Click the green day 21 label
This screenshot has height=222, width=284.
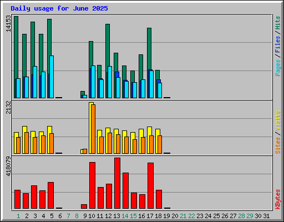[183, 216]
